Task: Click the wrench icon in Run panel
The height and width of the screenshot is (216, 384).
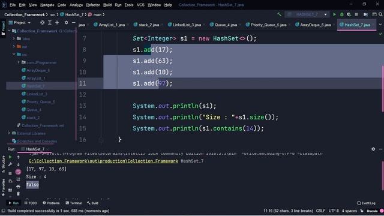Action: (x=10, y=164)
